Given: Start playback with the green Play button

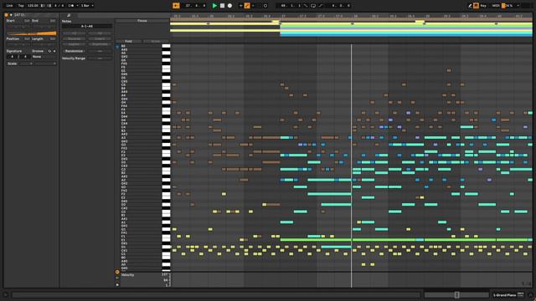Looking at the screenshot, I should coord(214,6).
